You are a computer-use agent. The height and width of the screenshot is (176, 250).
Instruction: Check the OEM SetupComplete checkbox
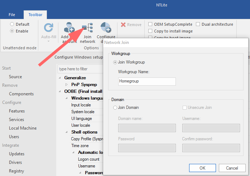pos(150,24)
